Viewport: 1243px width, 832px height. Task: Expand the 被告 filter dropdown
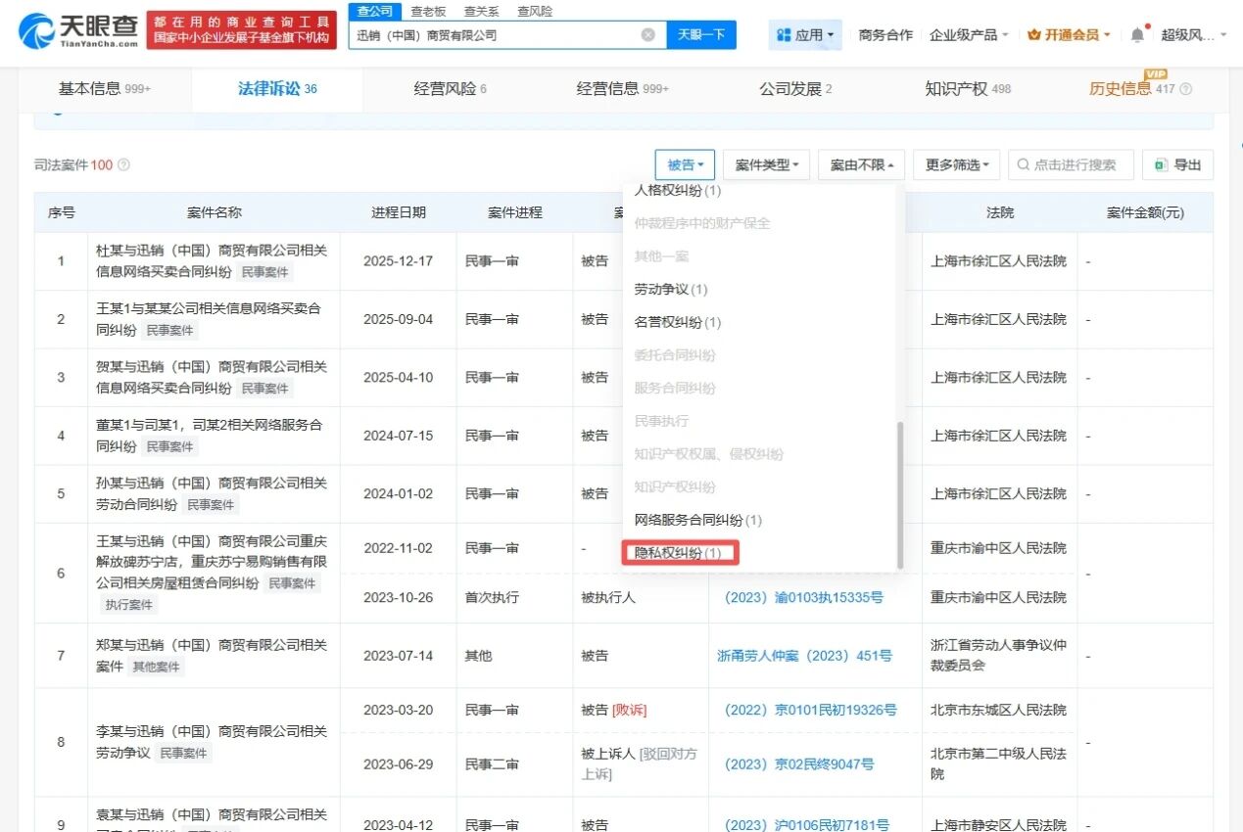pyautogui.click(x=685, y=164)
